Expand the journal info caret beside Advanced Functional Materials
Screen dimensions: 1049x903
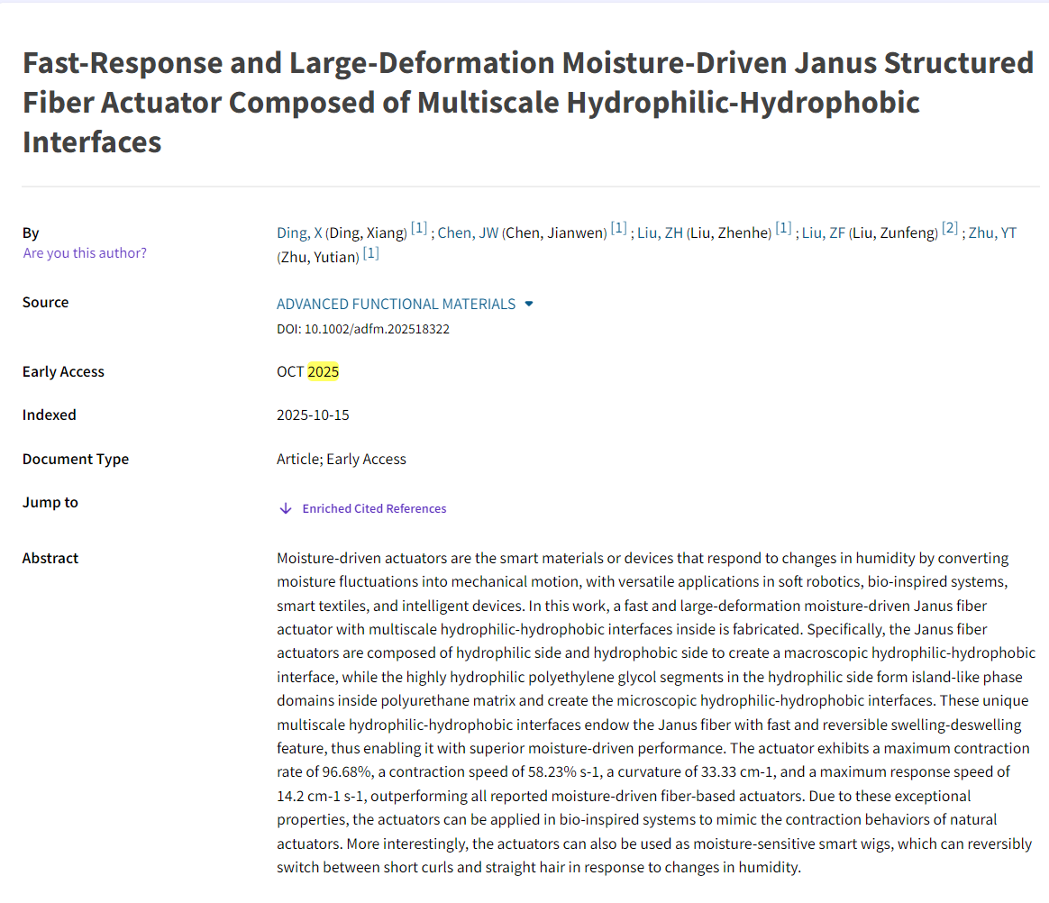(529, 305)
